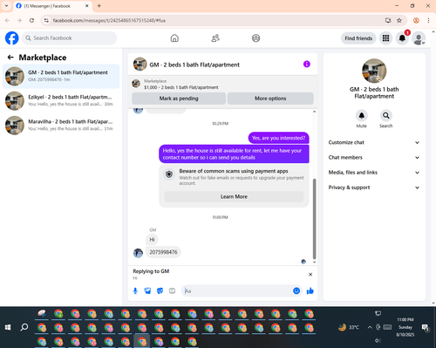This screenshot has width=436, height=348.
Task: Cancel reply to GM with X
Action: tap(310, 275)
